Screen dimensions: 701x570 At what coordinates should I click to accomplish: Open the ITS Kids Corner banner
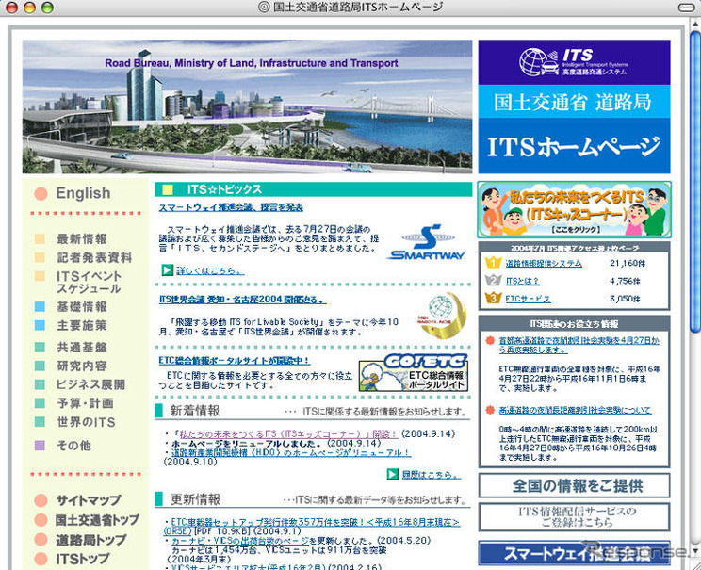(574, 209)
